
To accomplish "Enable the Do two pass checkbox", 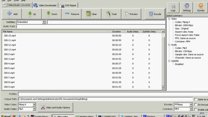I will [x=196, y=105].
